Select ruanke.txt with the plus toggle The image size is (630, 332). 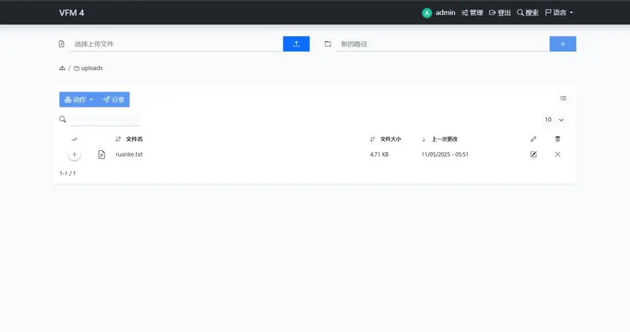click(74, 155)
